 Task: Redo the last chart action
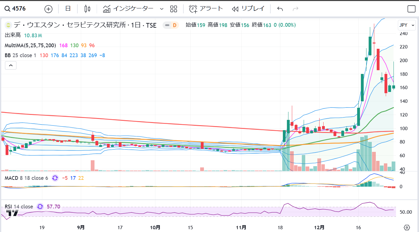point(296,9)
